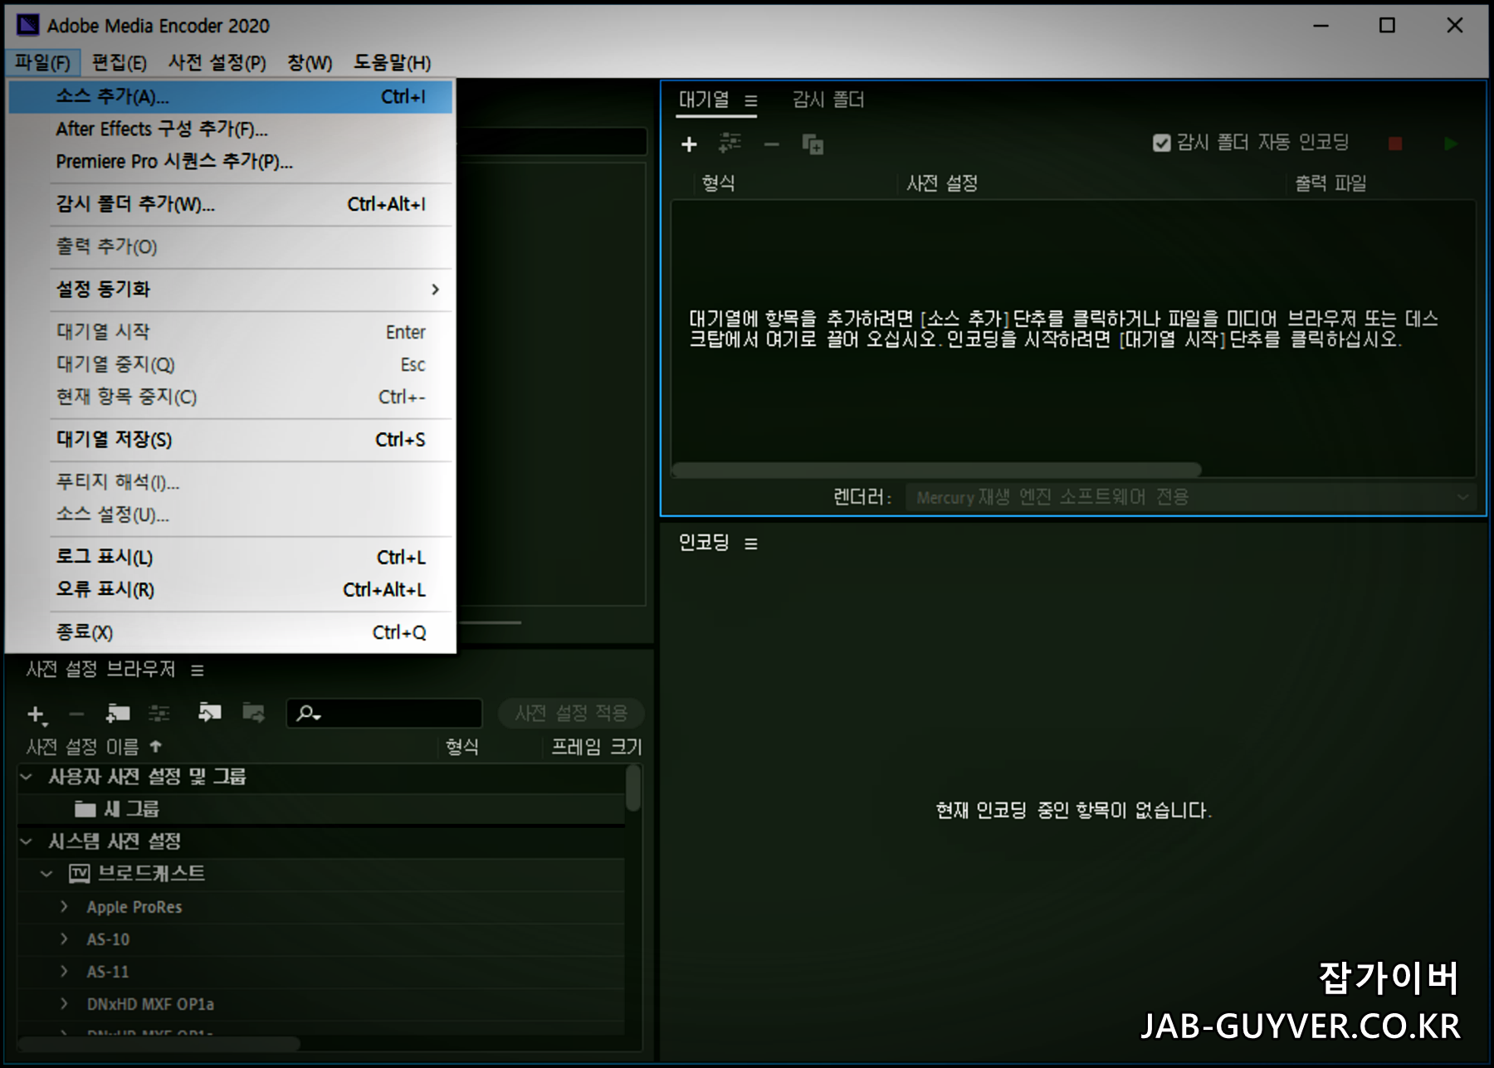Click the import presets icon
Viewport: 1494px width, 1068px height.
[209, 712]
